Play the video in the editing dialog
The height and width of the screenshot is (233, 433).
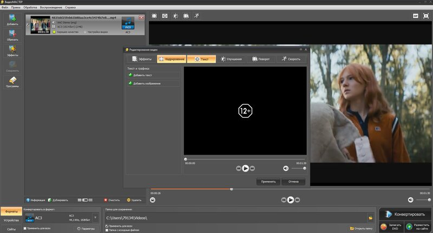pyautogui.click(x=245, y=168)
